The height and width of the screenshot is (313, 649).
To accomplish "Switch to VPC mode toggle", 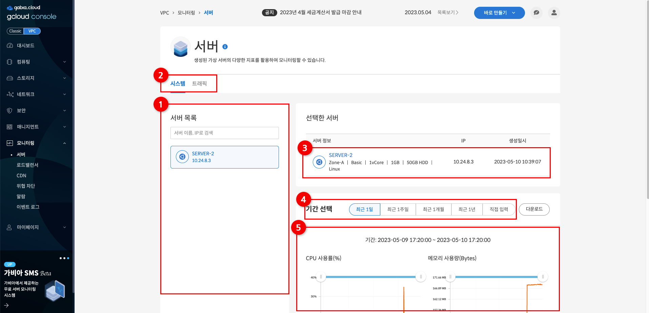I will click(32, 31).
